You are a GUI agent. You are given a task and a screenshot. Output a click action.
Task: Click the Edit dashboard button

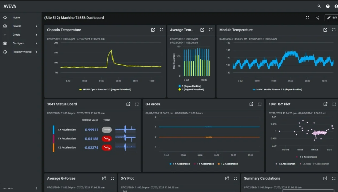tap(332, 18)
